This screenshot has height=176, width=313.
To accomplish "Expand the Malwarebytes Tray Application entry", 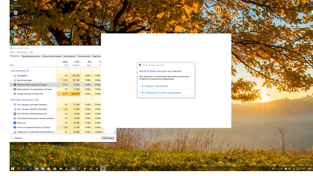I will tap(11, 89).
